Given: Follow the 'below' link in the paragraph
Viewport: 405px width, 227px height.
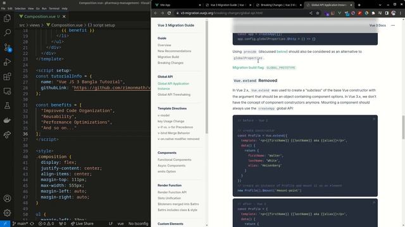Looking at the screenshot, I should [282, 52].
